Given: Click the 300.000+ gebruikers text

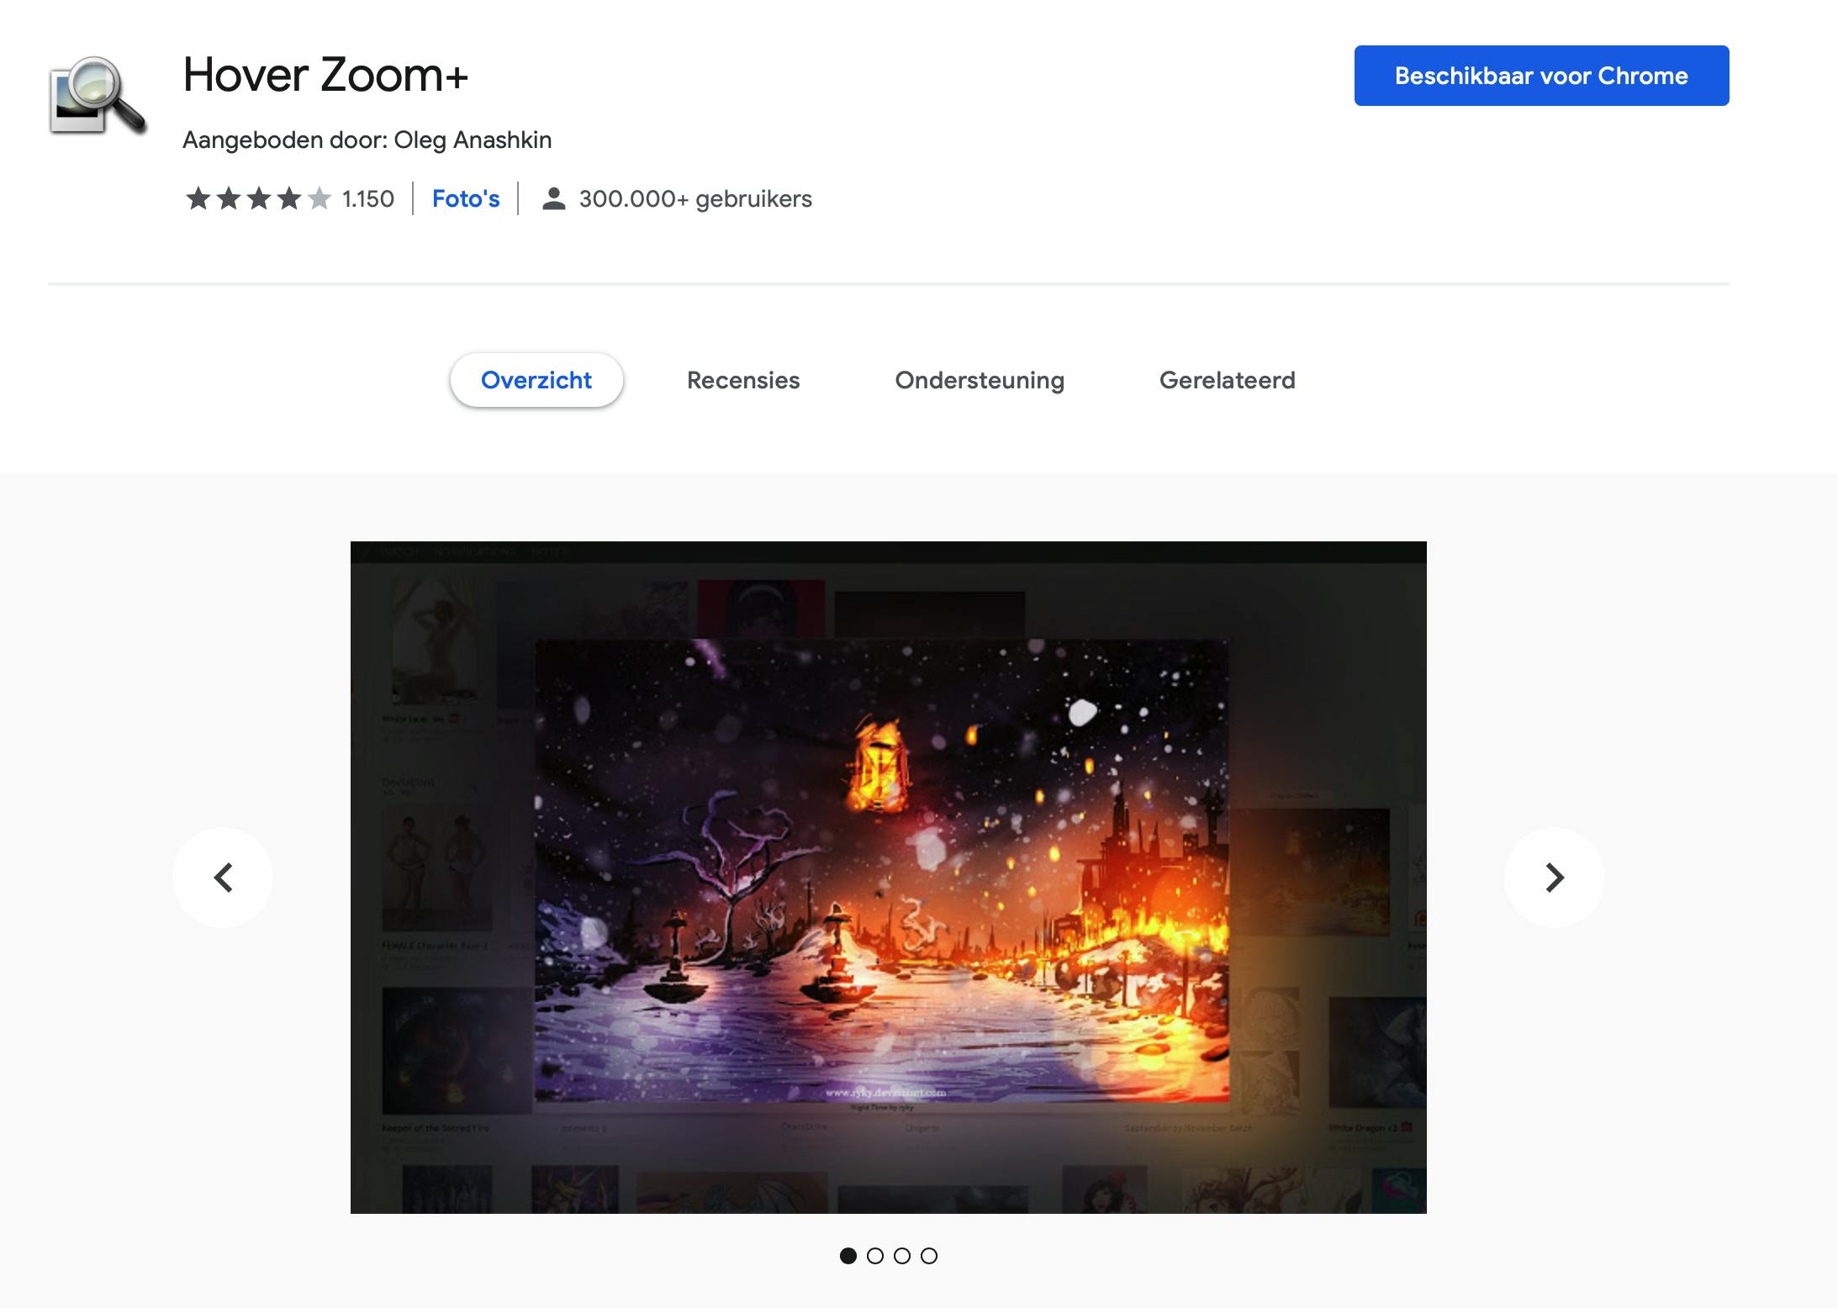Looking at the screenshot, I should pos(695,199).
